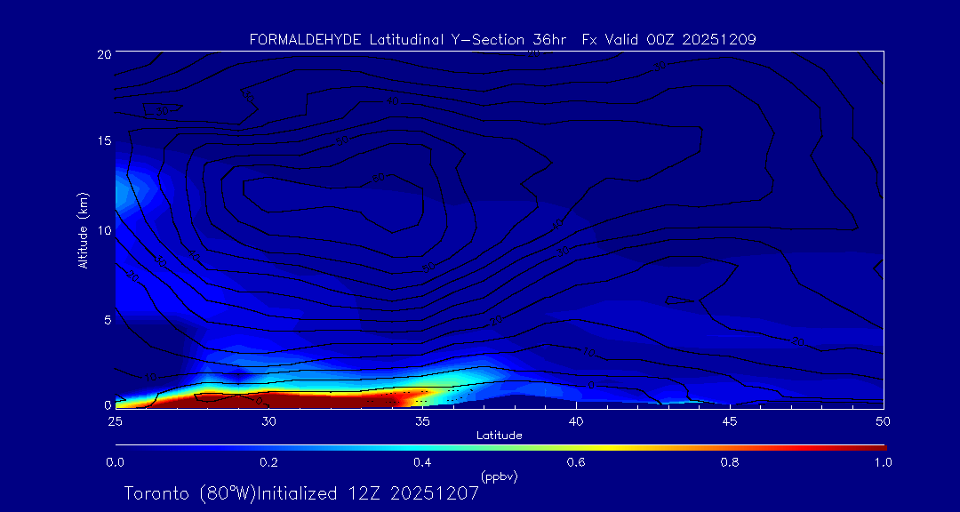Click the 1.0 colorbar scale label
The image size is (960, 512).
click(883, 462)
